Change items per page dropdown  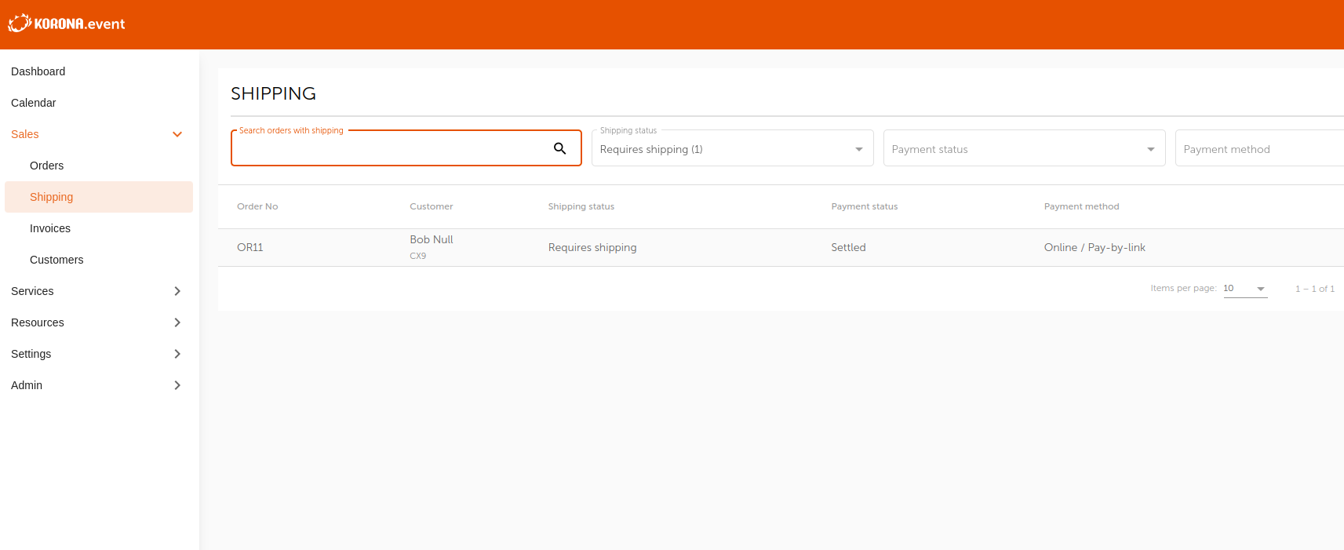tap(1245, 289)
